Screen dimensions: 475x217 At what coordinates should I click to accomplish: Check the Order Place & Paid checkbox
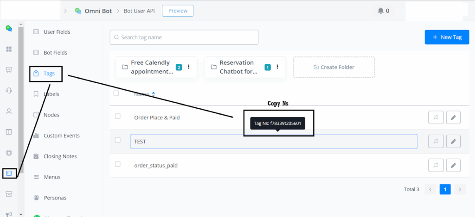coord(118,117)
